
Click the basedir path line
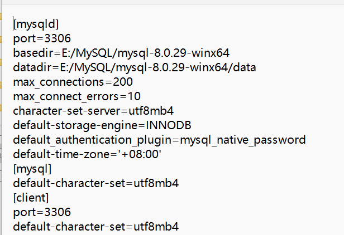pyautogui.click(x=121, y=53)
